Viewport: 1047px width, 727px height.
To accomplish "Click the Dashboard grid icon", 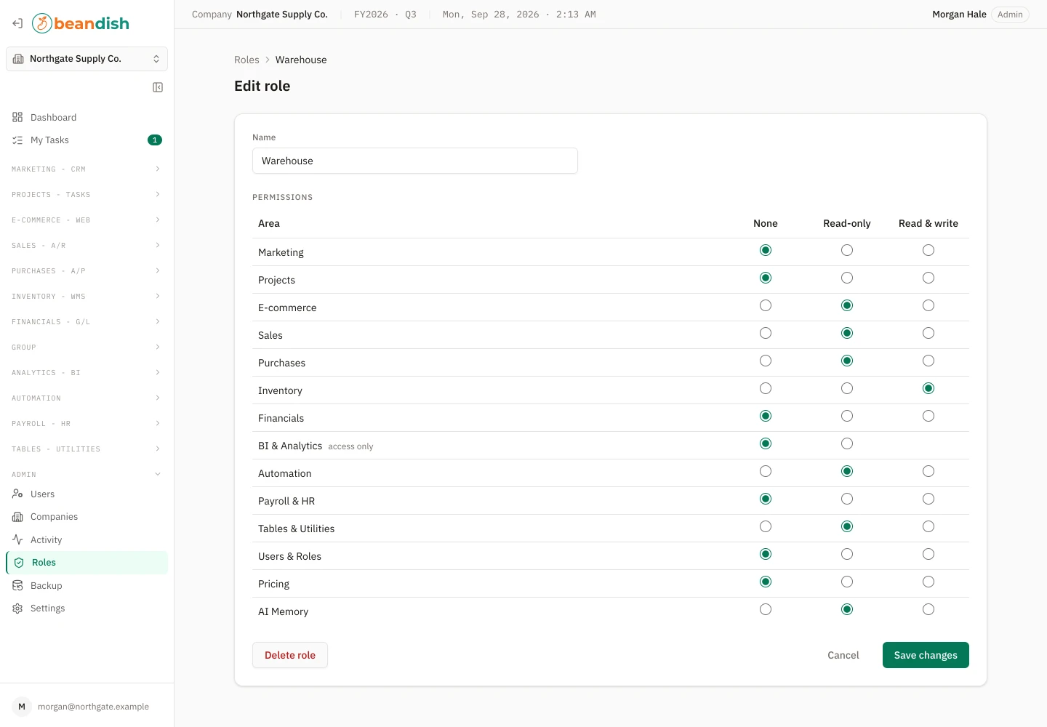I will [17, 117].
